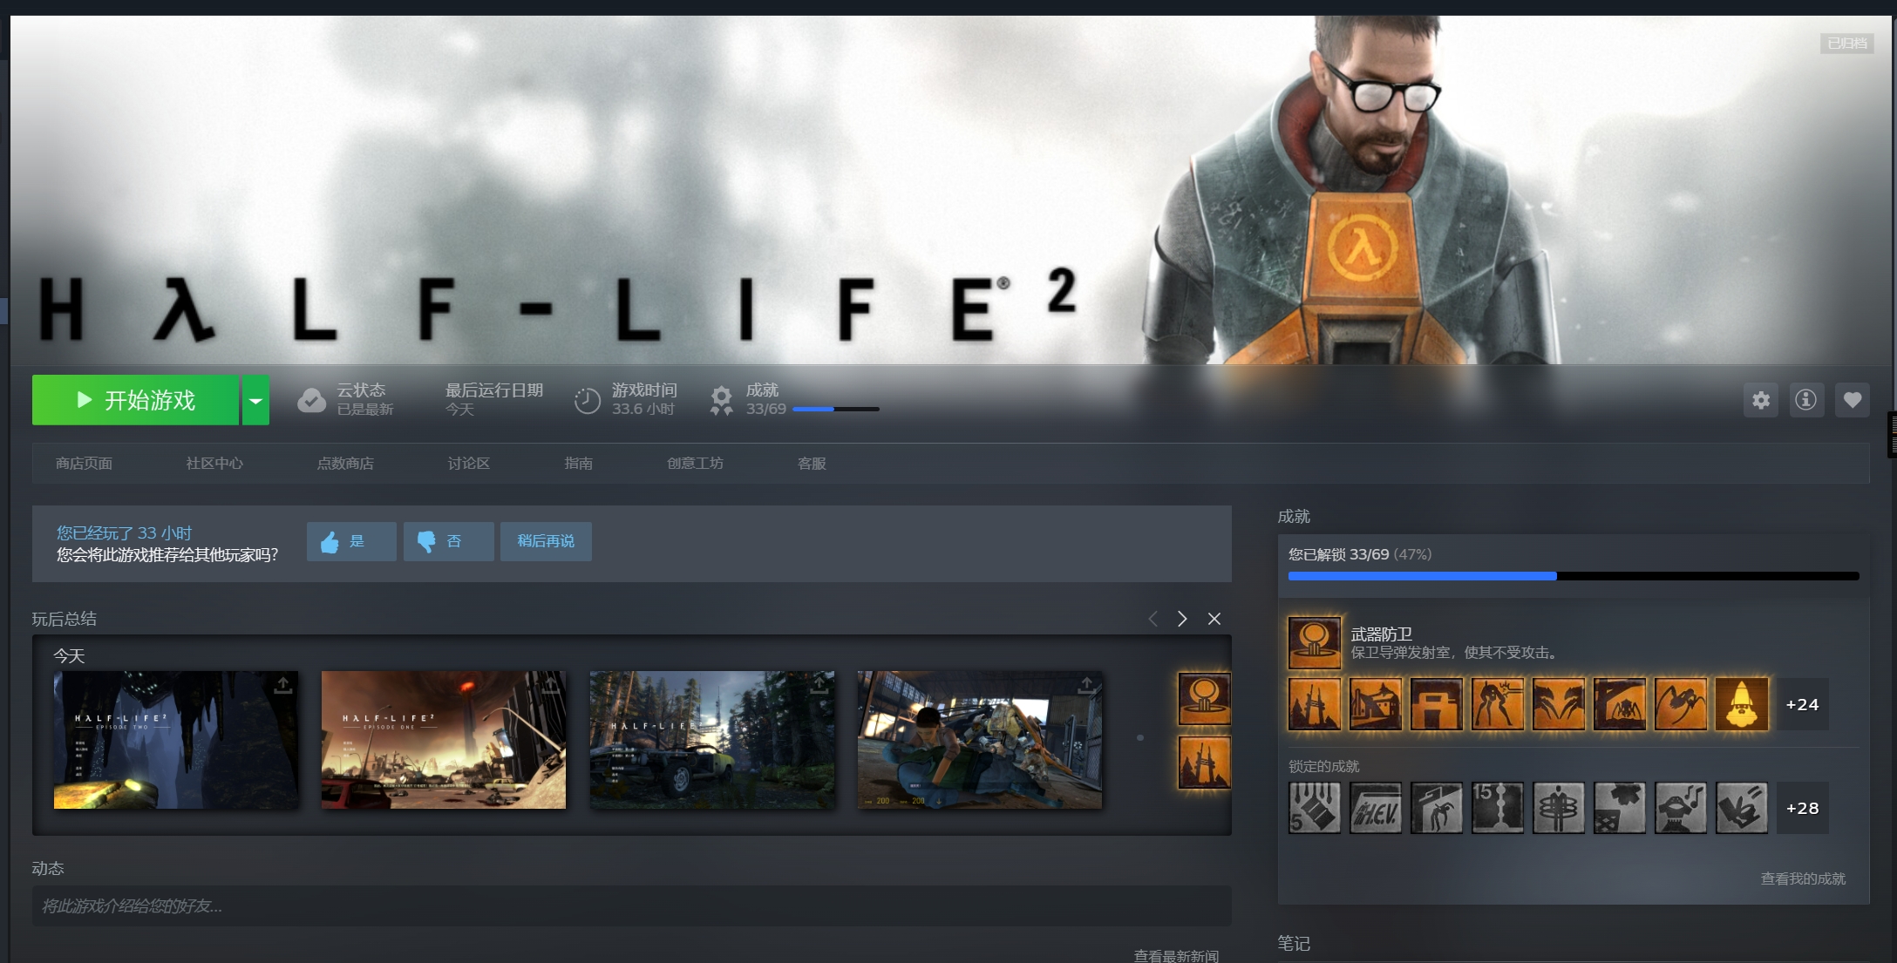1897x963 pixels.
Task: Toggle the favorite heart icon
Action: (x=1853, y=400)
